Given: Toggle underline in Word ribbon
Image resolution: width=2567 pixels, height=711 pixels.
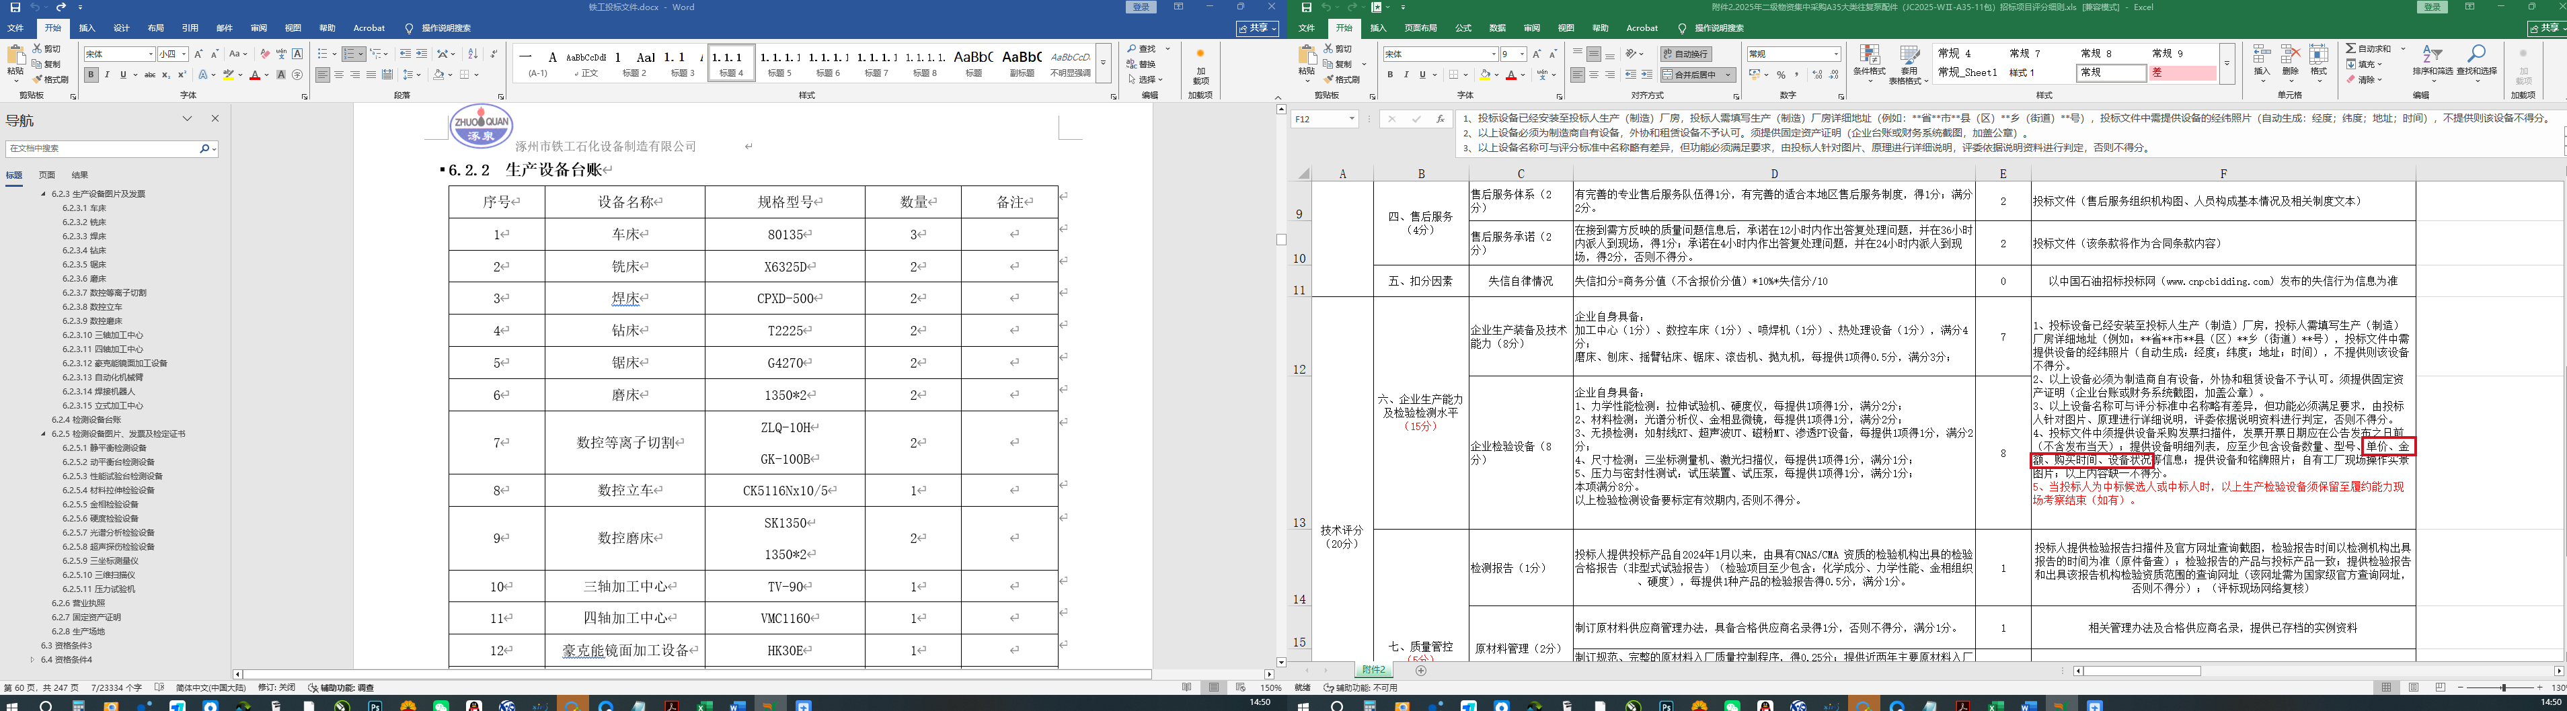Looking at the screenshot, I should click(x=124, y=75).
